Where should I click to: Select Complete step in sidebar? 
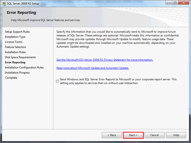[x=11, y=78]
